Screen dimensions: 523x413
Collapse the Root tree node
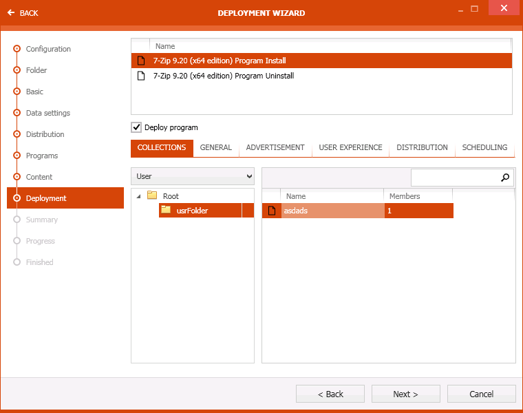[x=138, y=196]
